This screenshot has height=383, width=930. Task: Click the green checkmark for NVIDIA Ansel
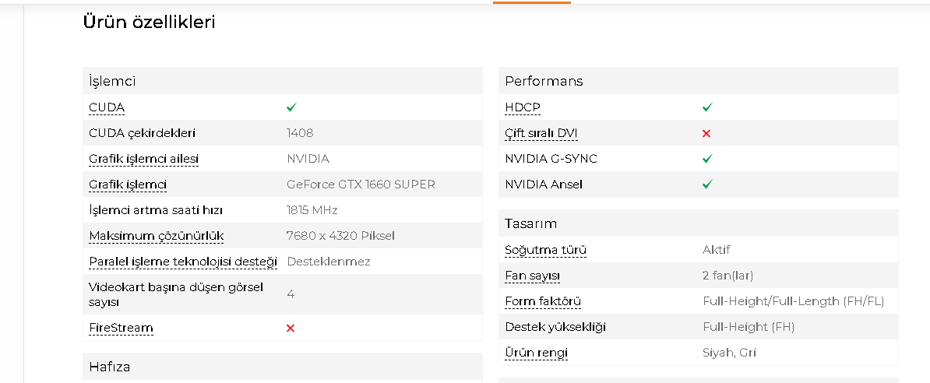707,185
